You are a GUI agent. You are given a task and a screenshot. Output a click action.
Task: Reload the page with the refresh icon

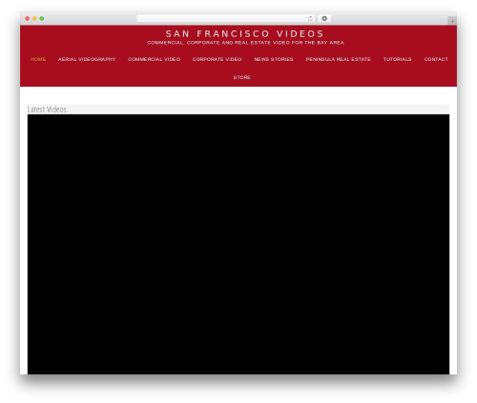coord(310,18)
